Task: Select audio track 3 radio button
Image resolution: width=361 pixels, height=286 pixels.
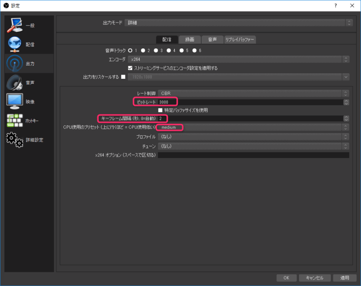Action: (156, 50)
